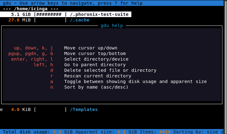The width and height of the screenshot is (227, 134).
Task: Click the 27.6 MiB size value
Action: tap(20, 20)
